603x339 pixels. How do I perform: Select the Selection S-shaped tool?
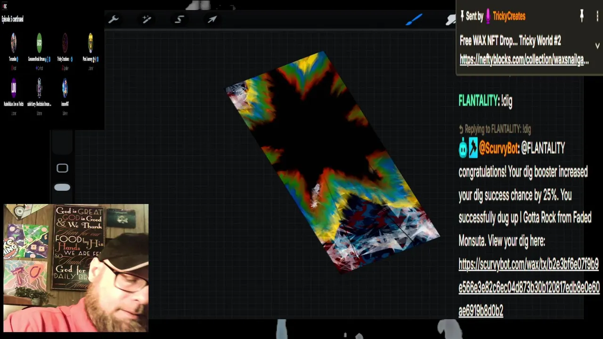click(x=179, y=19)
